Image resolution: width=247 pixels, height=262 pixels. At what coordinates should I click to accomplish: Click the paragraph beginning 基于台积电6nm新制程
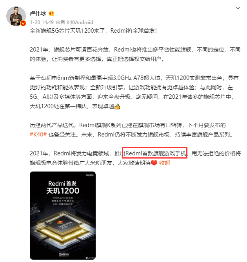click(134, 92)
